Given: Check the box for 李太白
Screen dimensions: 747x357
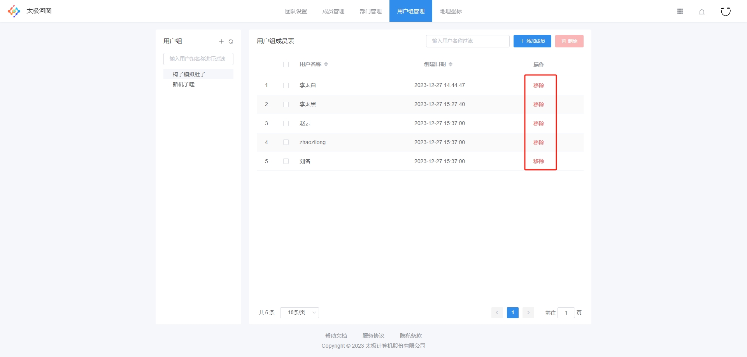Looking at the screenshot, I should 286,85.
